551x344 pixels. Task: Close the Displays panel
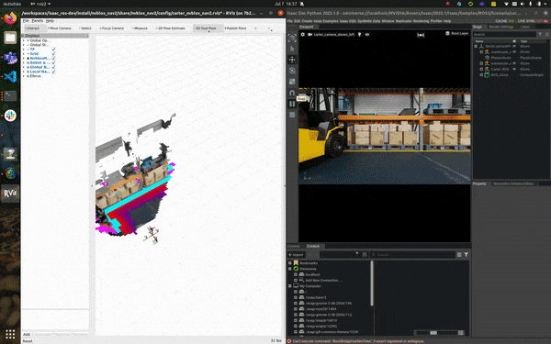(87, 36)
